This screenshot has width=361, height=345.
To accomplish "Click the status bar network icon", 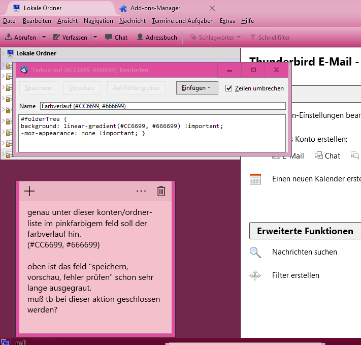I will point(5,342).
